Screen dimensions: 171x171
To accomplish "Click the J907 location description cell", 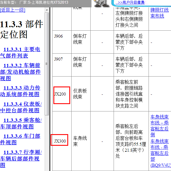I will [131, 65].
